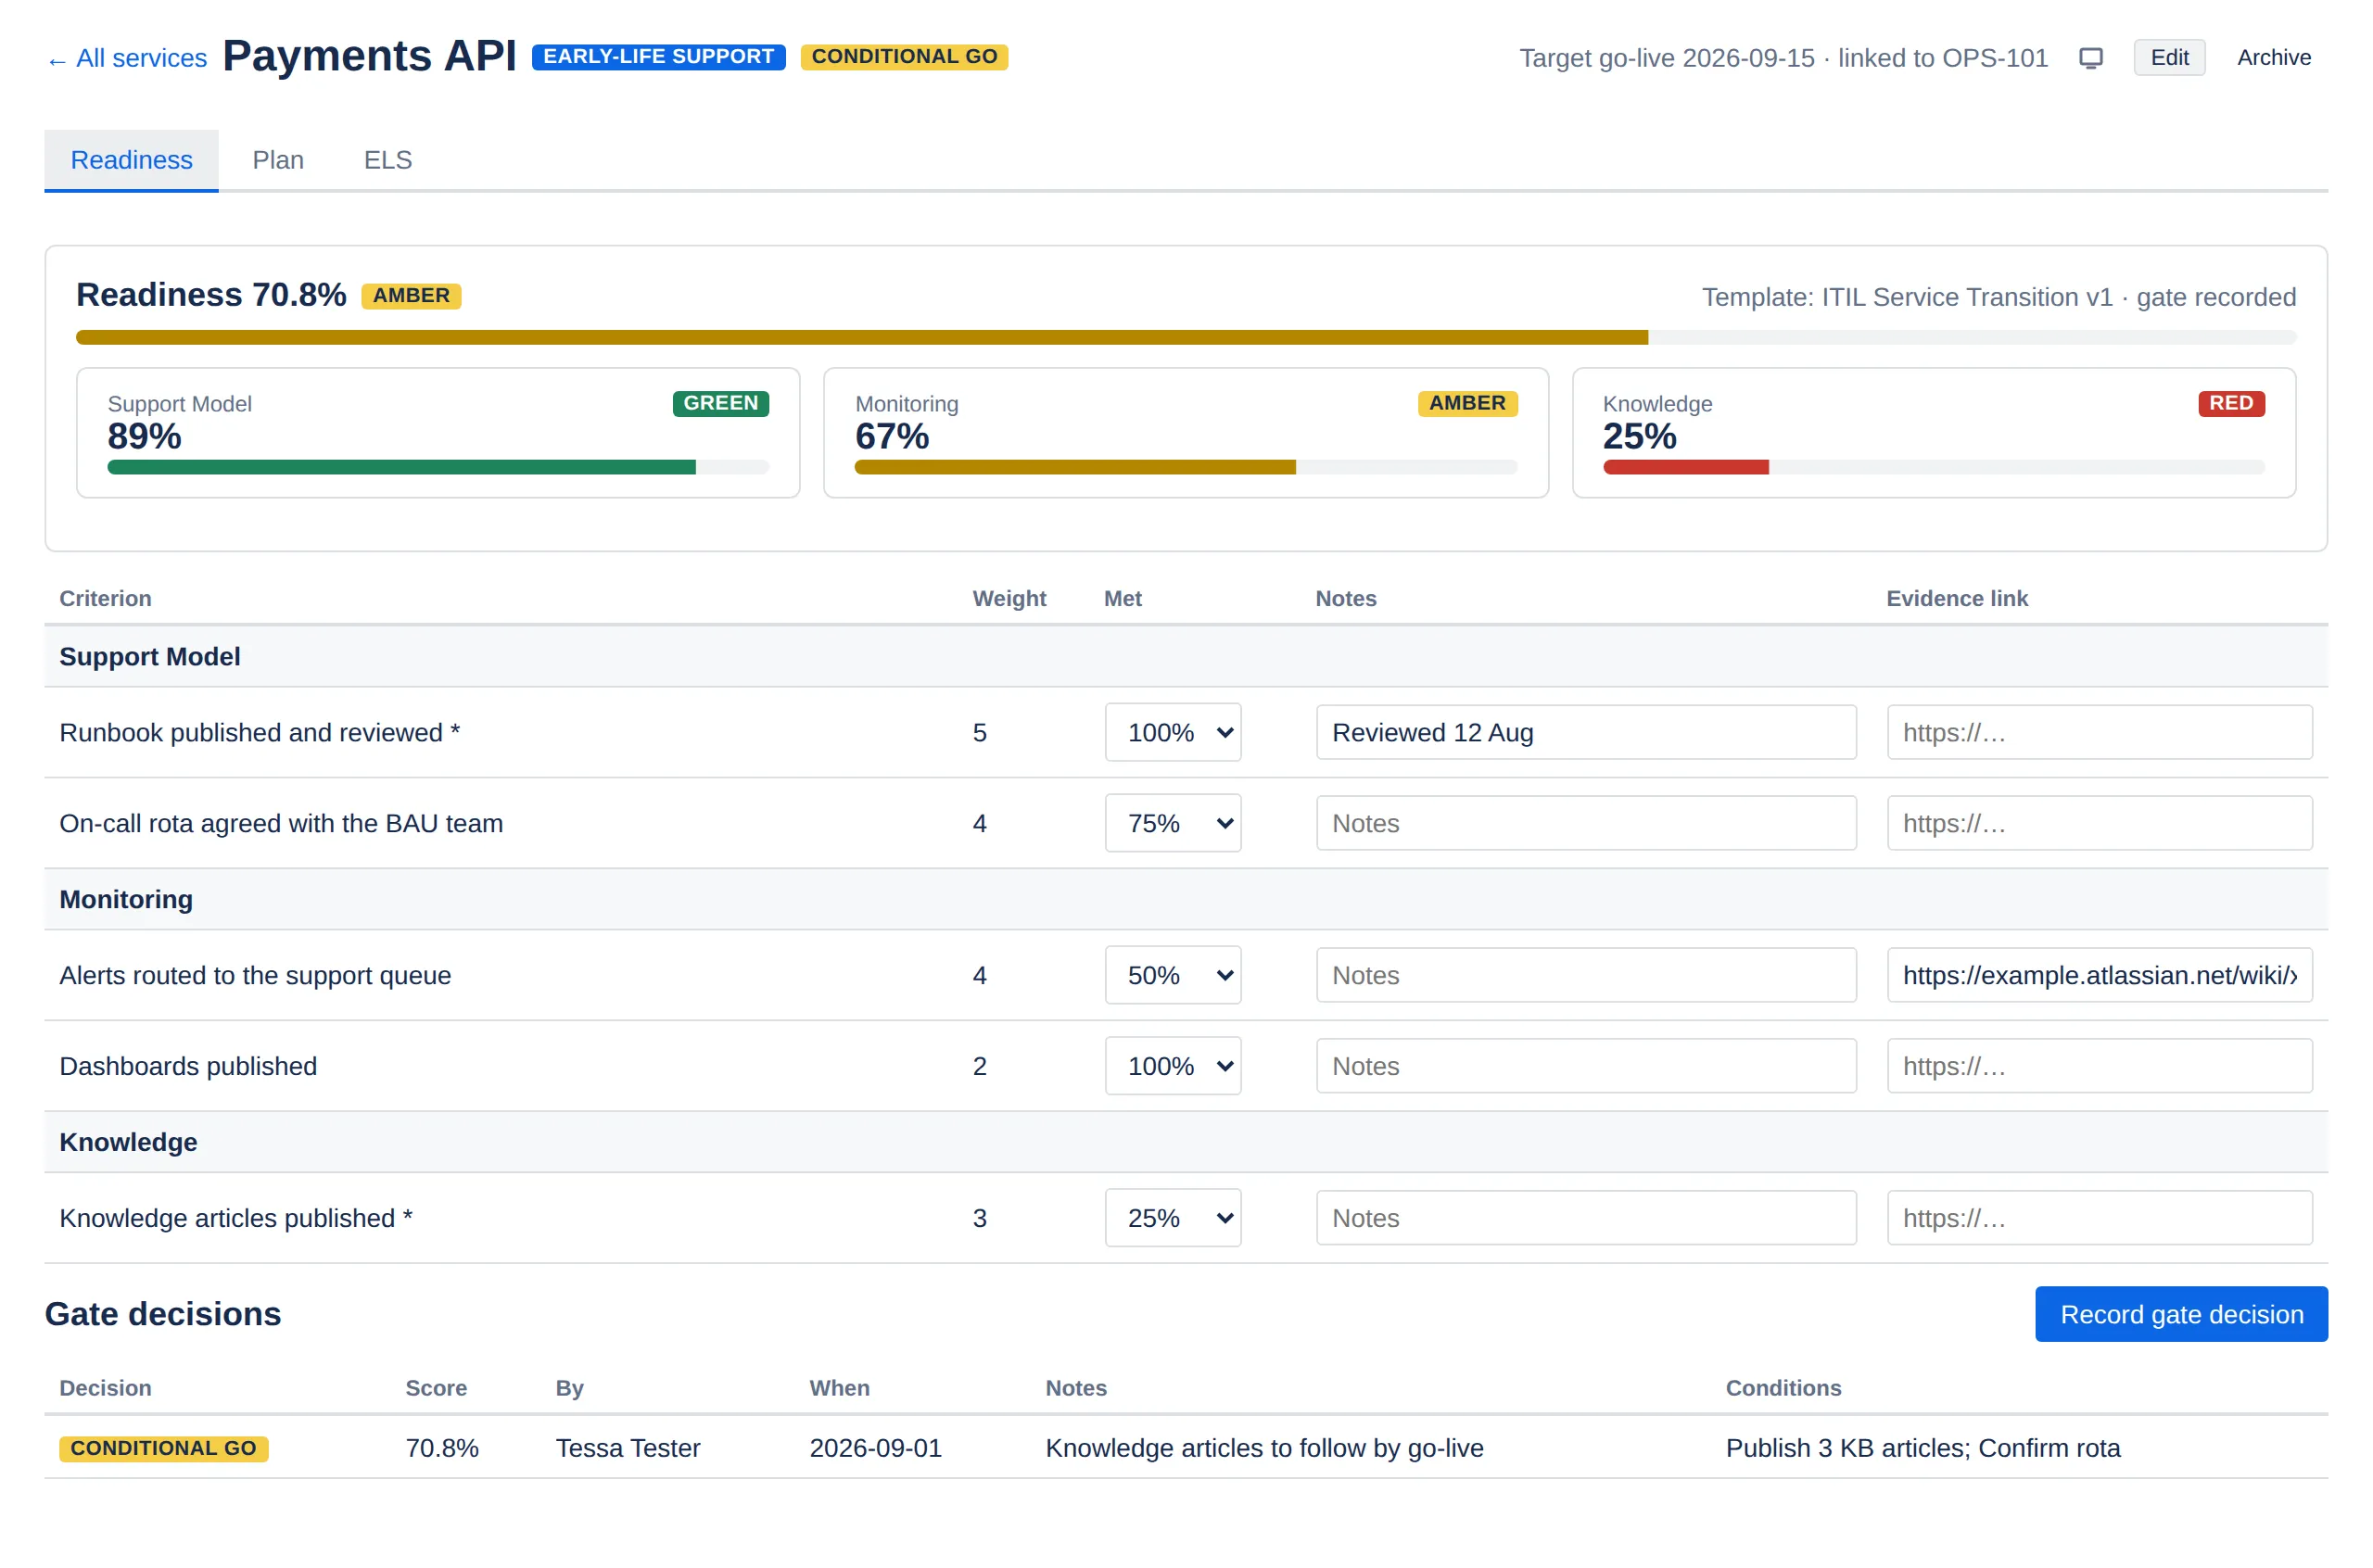Click the example.atlassian.net evidence link field
2373x1568 pixels.
pos(2099,975)
